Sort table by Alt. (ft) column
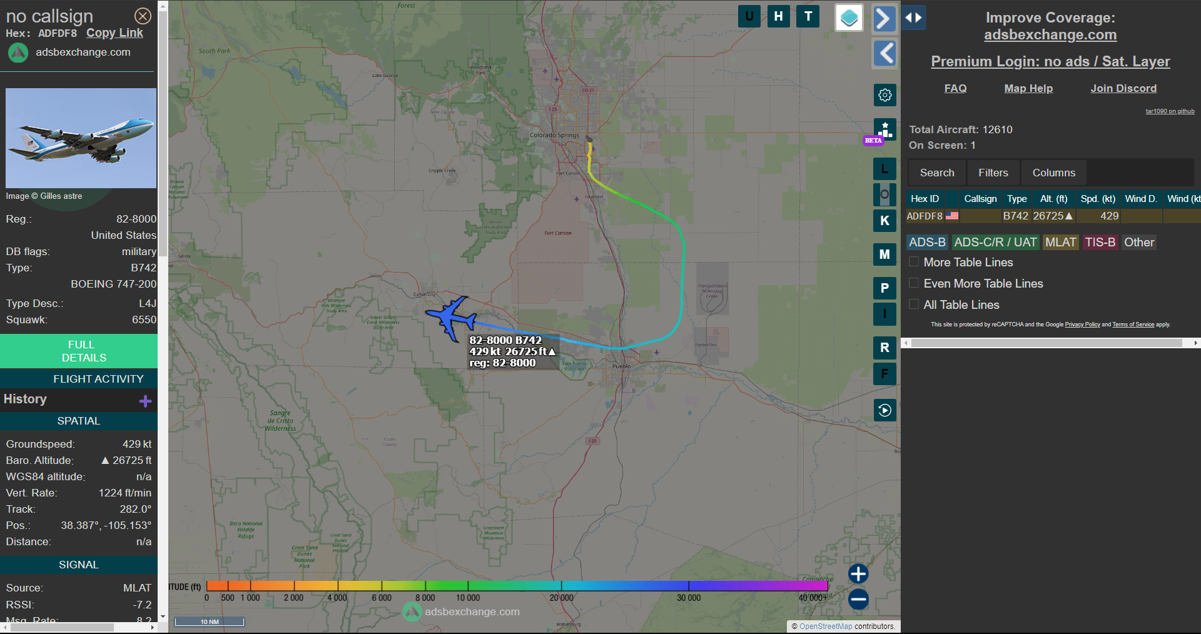 pos(1053,199)
